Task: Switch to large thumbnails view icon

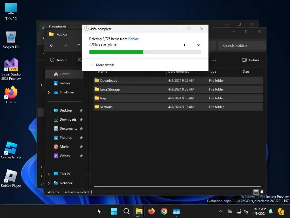Action: coord(262,192)
